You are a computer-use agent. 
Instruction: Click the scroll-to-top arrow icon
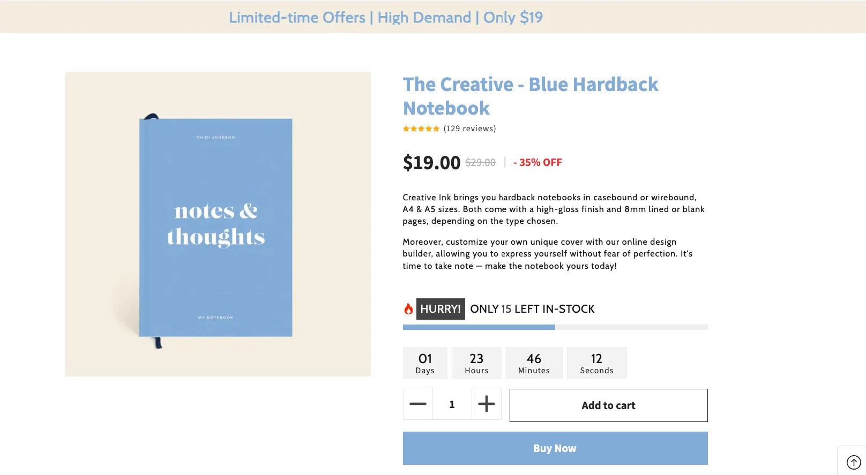(x=853, y=462)
